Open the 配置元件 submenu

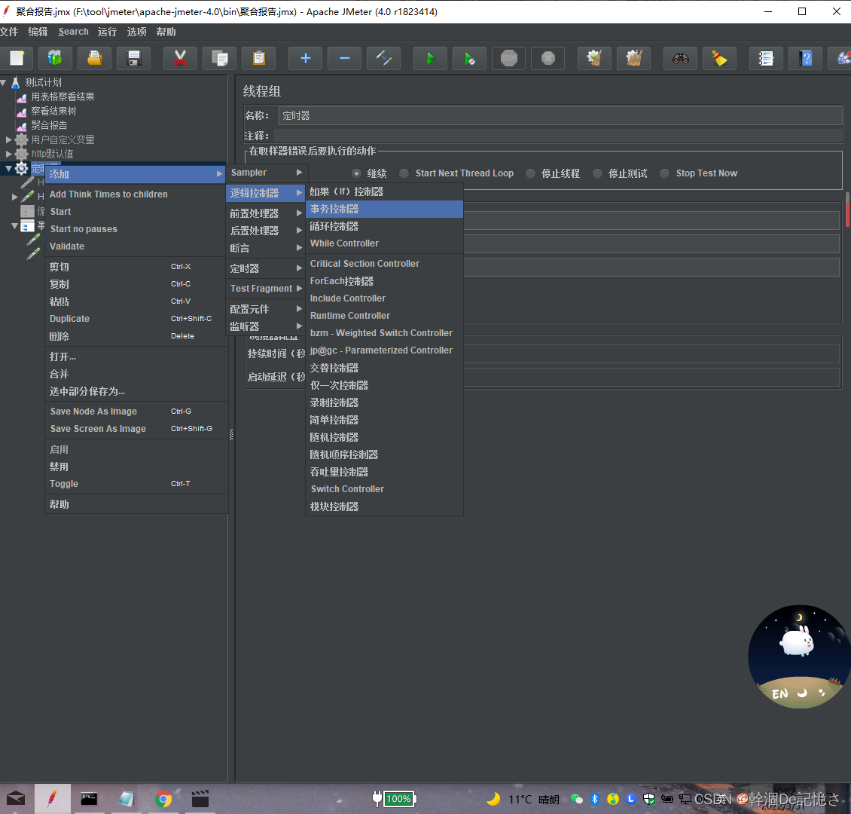[x=267, y=309]
